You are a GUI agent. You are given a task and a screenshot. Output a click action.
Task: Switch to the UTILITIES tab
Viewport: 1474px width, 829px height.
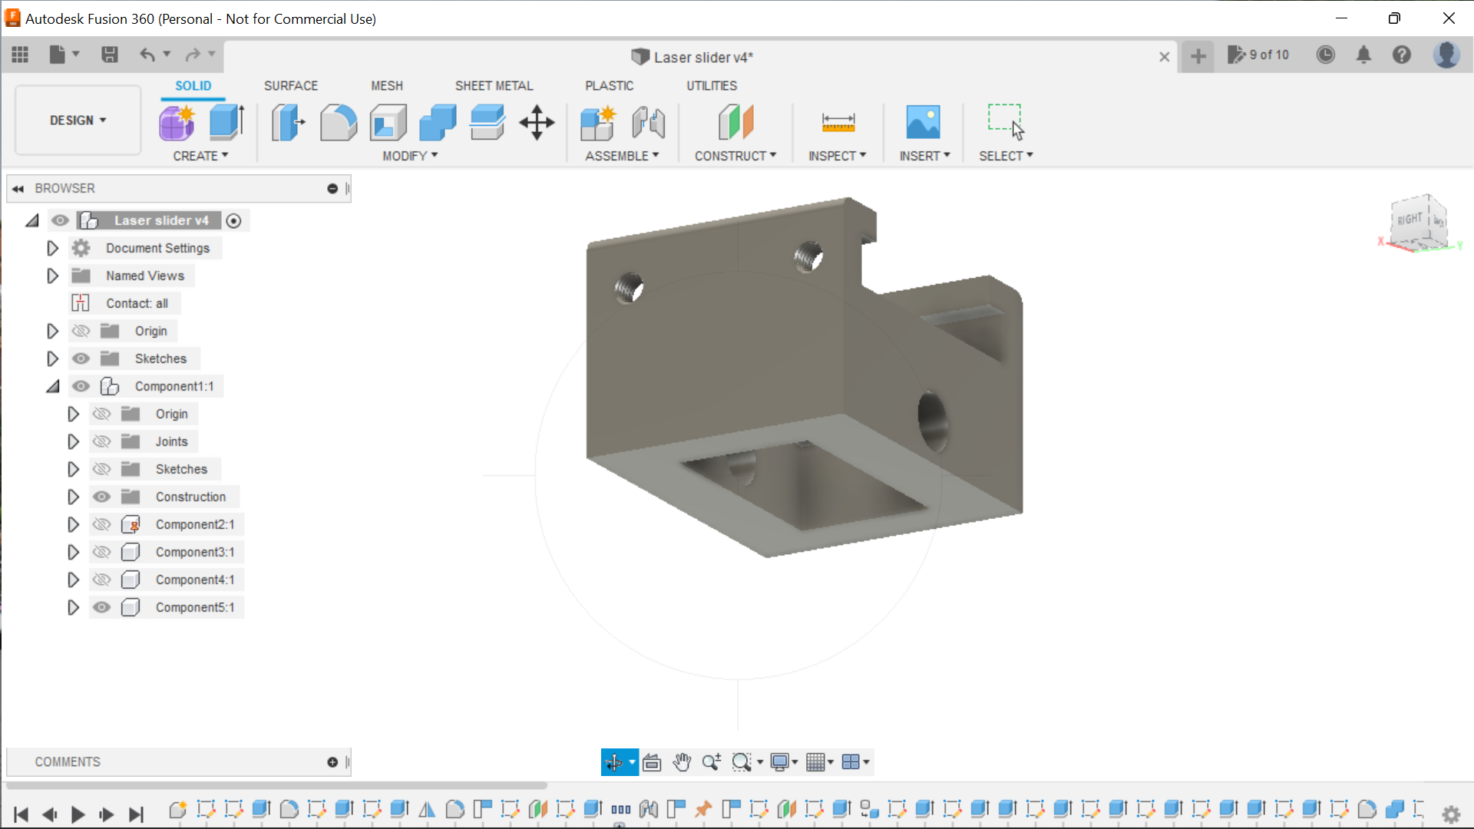click(x=712, y=86)
